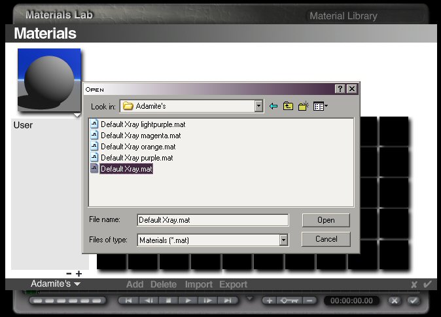
Task: Jump to last frame in timeline
Action: coord(228,301)
